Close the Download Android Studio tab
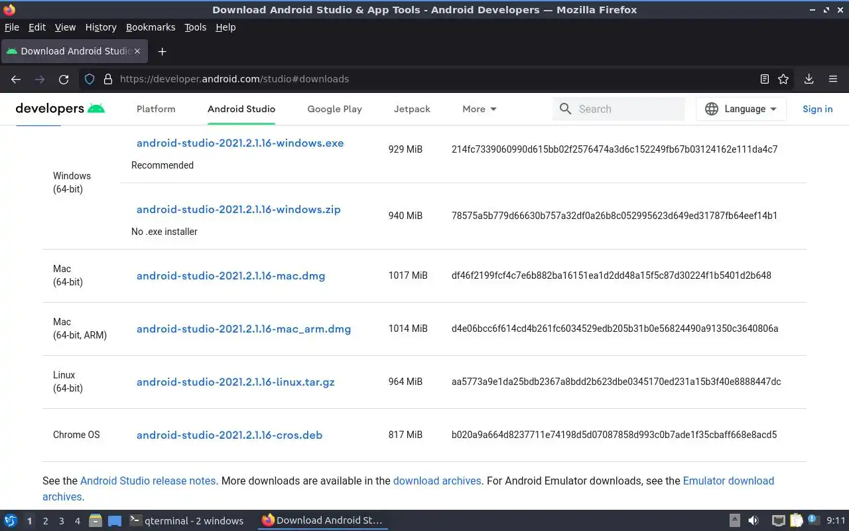Viewport: 849px width, 531px height. tap(137, 51)
